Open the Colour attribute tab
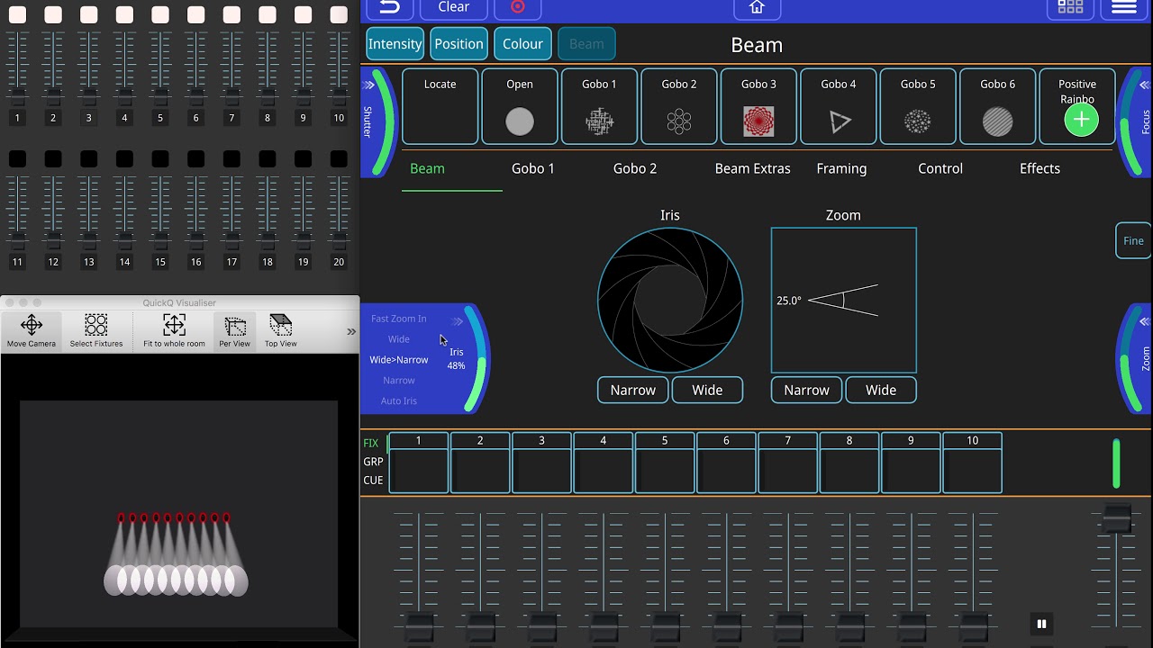Viewport: 1153px width, 648px height. tap(522, 44)
